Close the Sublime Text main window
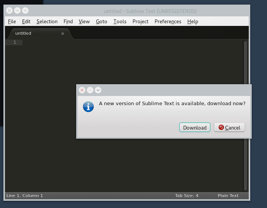Screen dimensions: 267x208 coord(10,11)
